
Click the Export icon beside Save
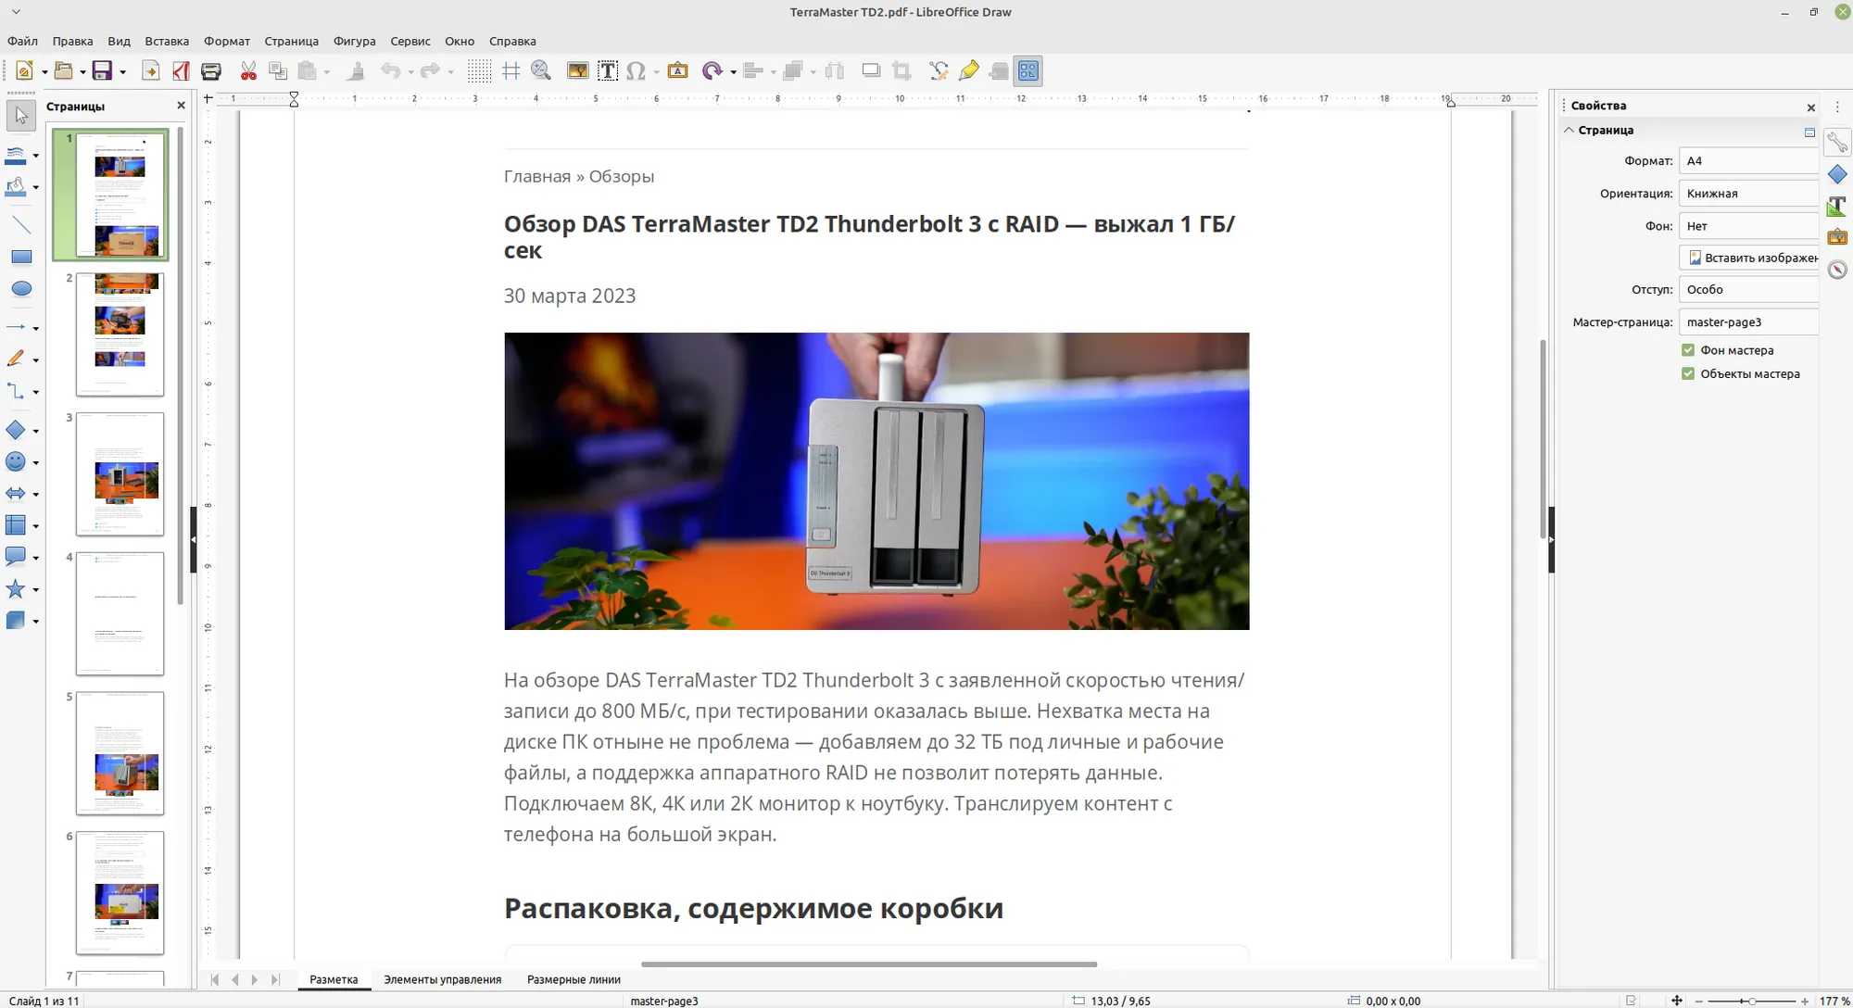[150, 71]
